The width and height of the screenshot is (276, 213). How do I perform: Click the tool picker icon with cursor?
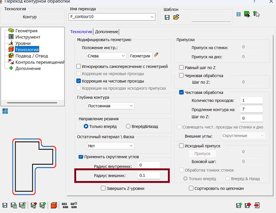tap(256, 14)
